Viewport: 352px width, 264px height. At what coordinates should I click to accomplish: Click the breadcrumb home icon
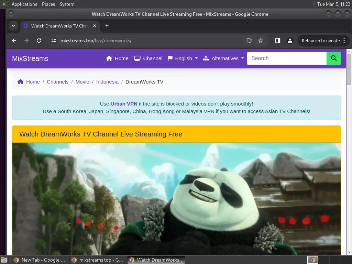pos(20,82)
